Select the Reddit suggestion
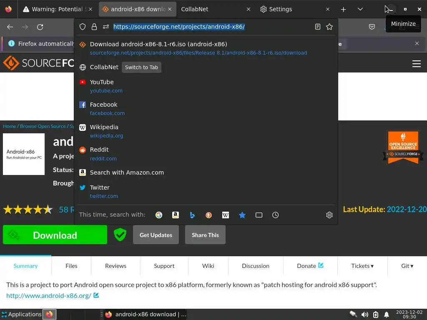427x320 pixels. click(x=206, y=154)
